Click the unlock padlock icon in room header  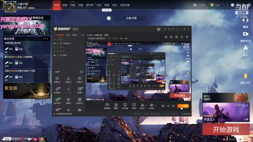click(171, 37)
